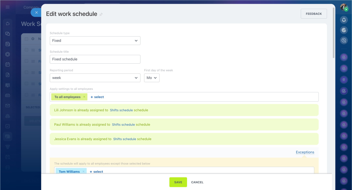Image resolution: width=352 pixels, height=190 pixels.
Task: Change the First day of the week dropdown
Action: point(152,78)
